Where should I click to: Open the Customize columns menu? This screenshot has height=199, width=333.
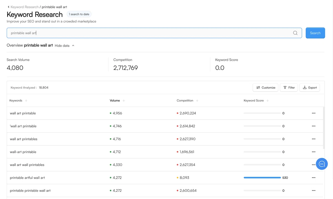tap(266, 87)
